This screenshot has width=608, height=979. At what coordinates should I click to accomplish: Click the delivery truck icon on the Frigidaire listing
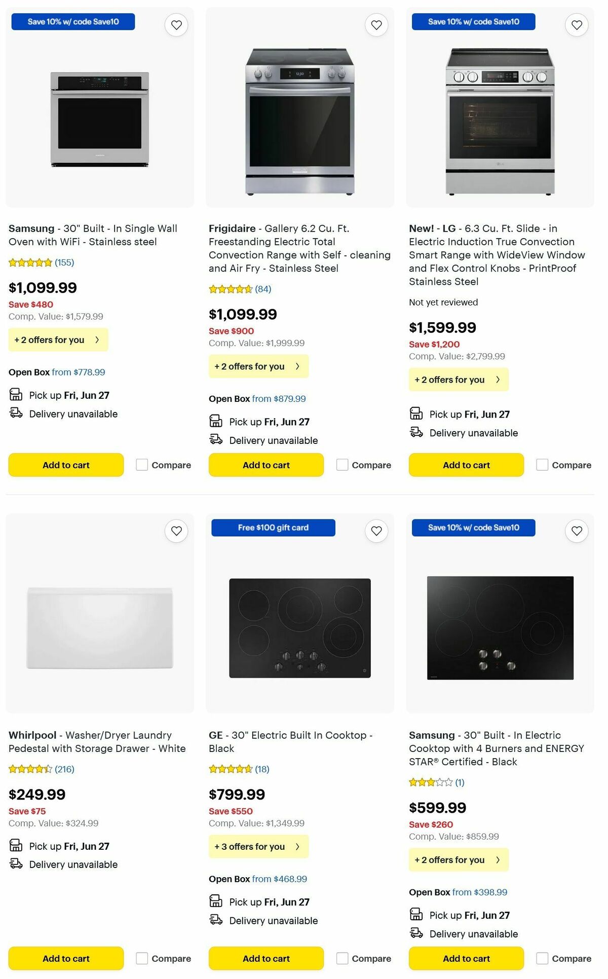[x=215, y=440]
